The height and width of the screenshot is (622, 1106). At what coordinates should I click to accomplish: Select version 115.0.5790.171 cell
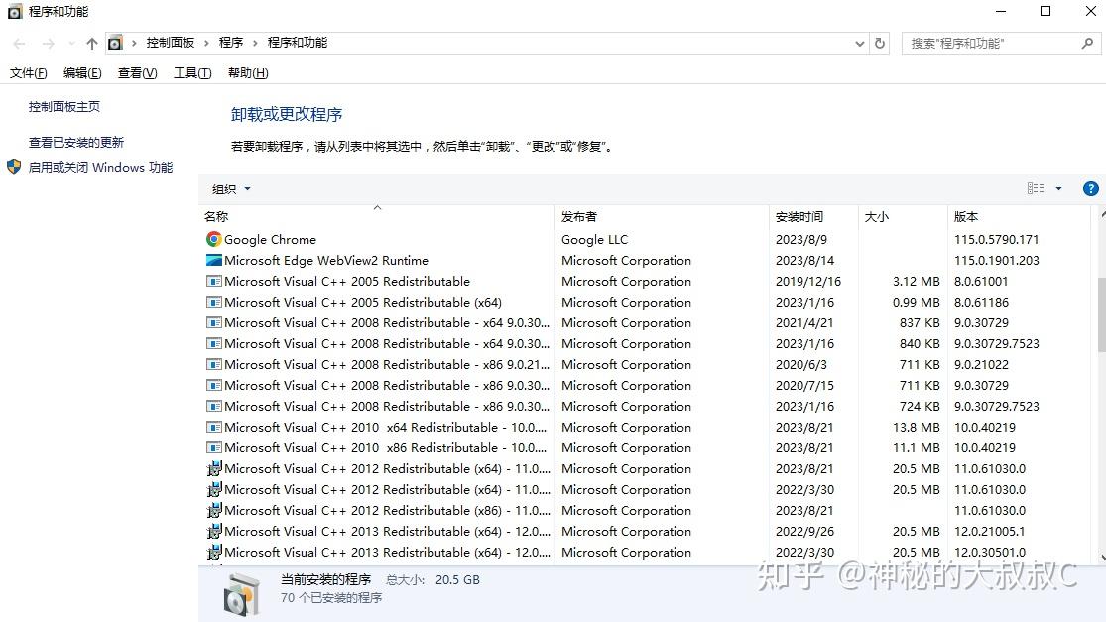[x=996, y=240]
